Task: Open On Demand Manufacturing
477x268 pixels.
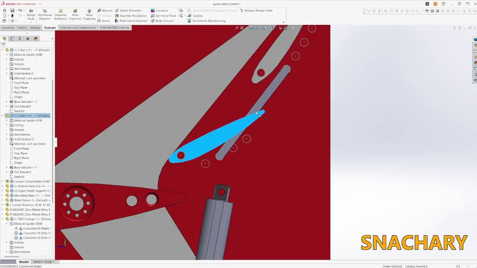Action: pos(206,21)
